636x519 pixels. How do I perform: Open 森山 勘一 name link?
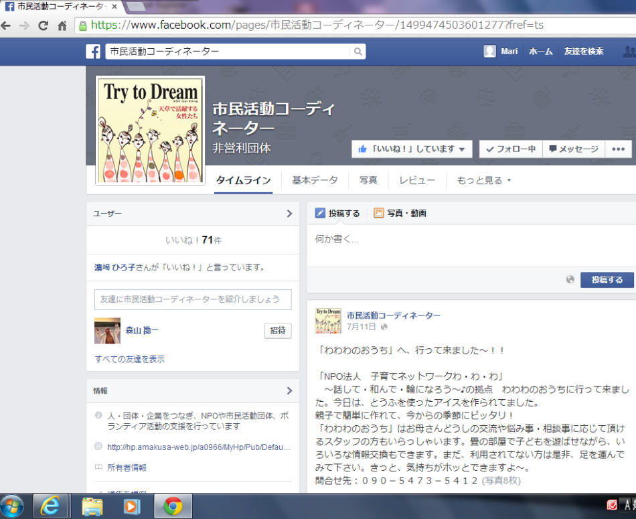tap(142, 330)
